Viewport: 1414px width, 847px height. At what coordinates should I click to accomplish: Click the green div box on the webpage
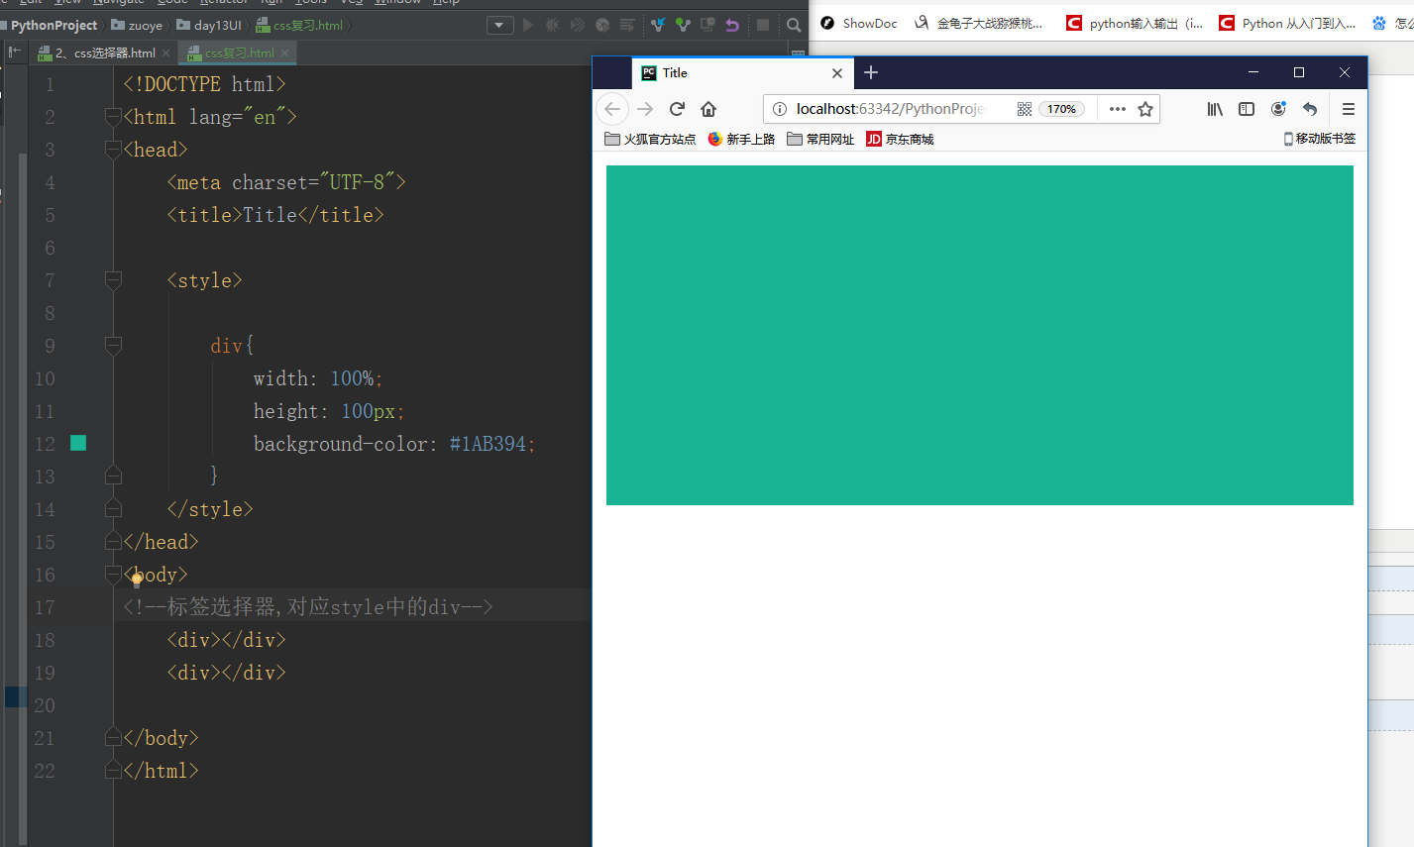click(x=980, y=335)
